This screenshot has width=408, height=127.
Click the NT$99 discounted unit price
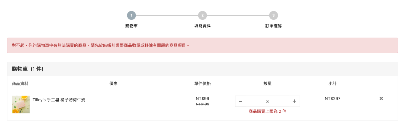coord(203,99)
